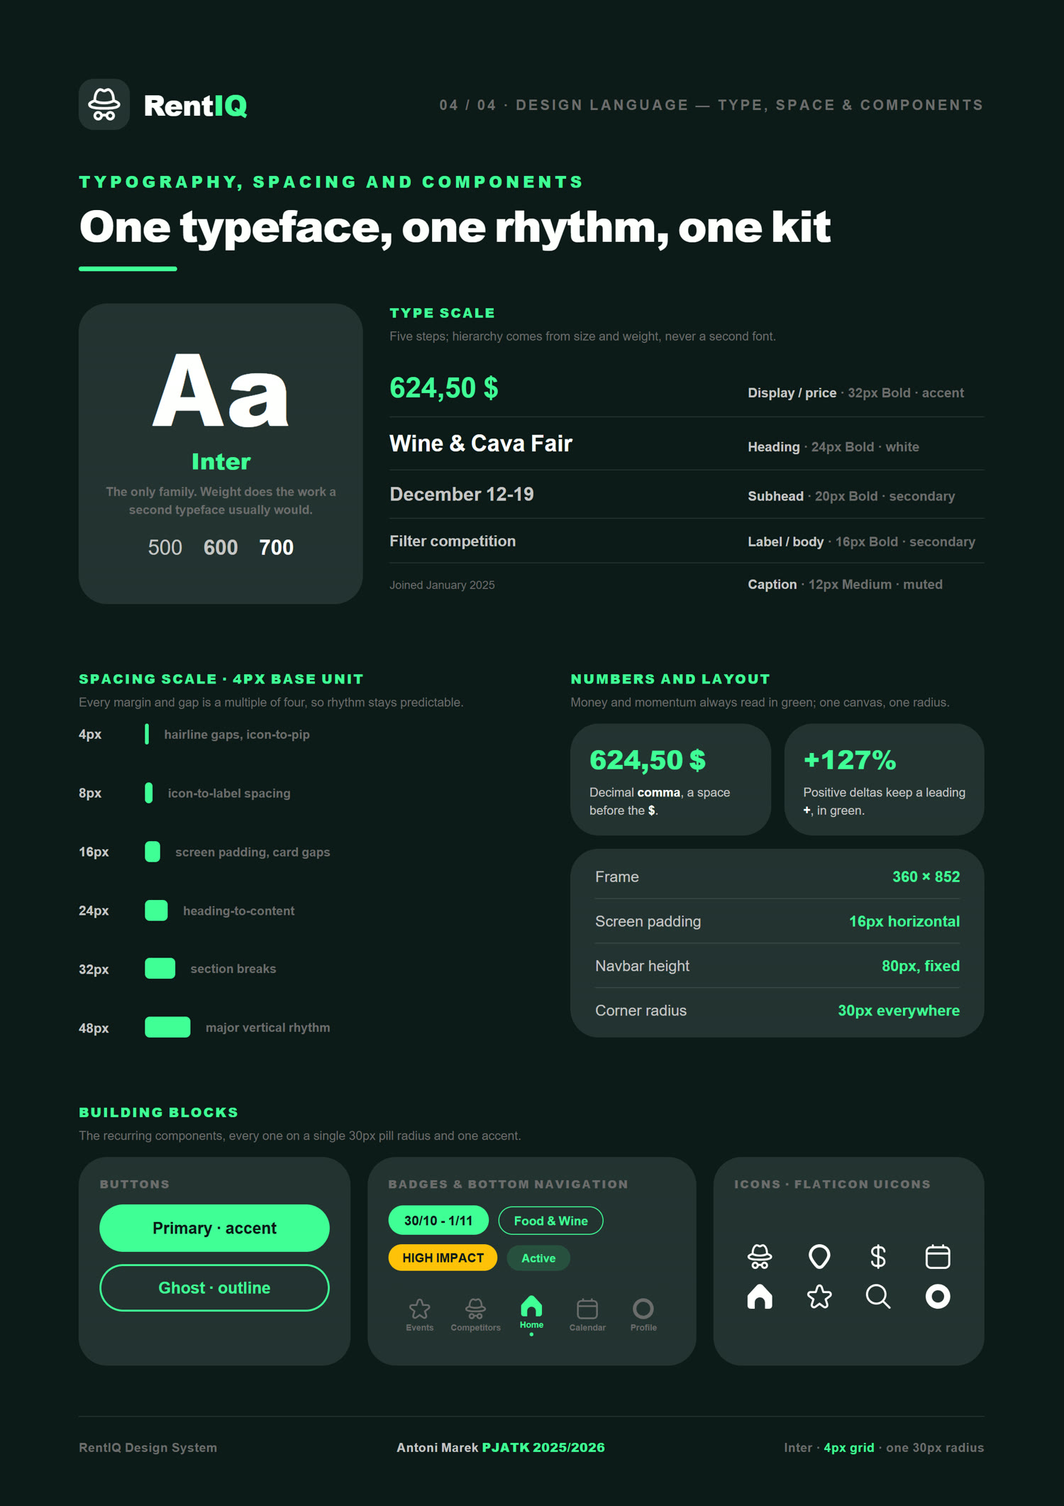Click the filled home icon in icons grid
Screen dimensions: 1064x1506
coord(760,1297)
